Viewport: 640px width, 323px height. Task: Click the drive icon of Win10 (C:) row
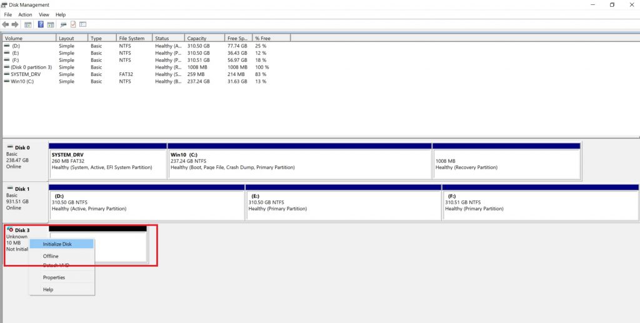[x=6, y=81]
